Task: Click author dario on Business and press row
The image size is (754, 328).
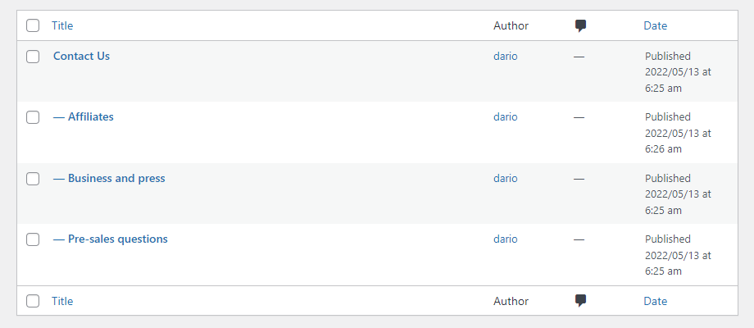Action: pyautogui.click(x=506, y=178)
